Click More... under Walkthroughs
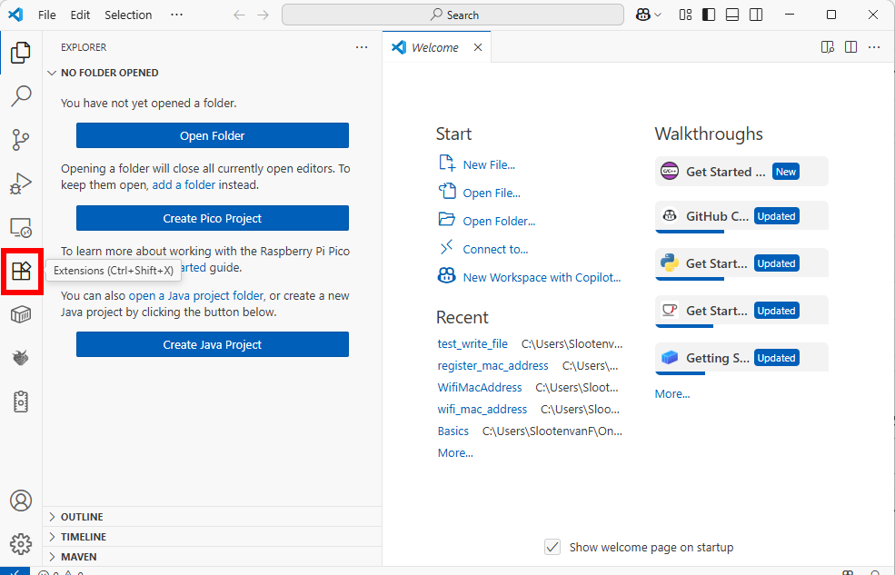 (672, 393)
